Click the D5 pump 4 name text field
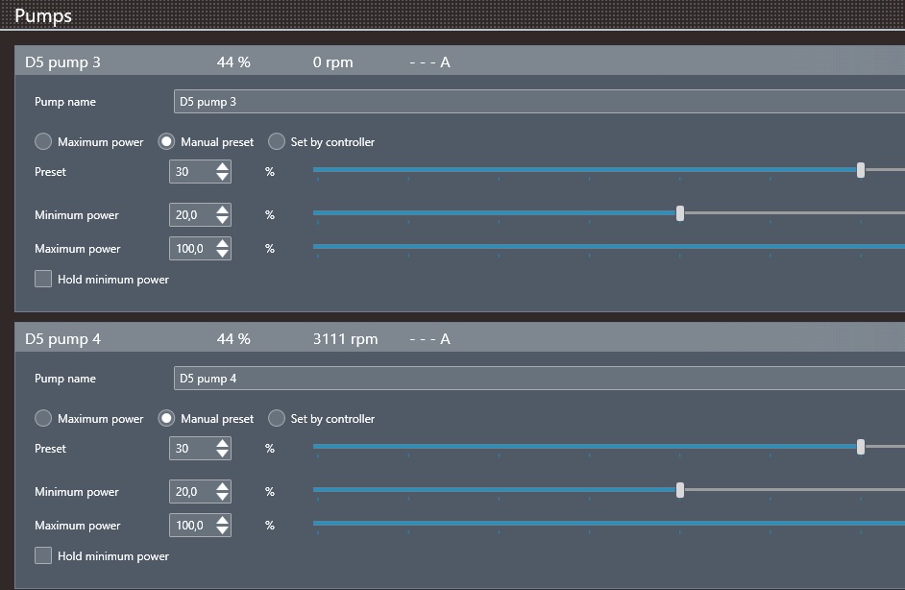 tap(538, 379)
